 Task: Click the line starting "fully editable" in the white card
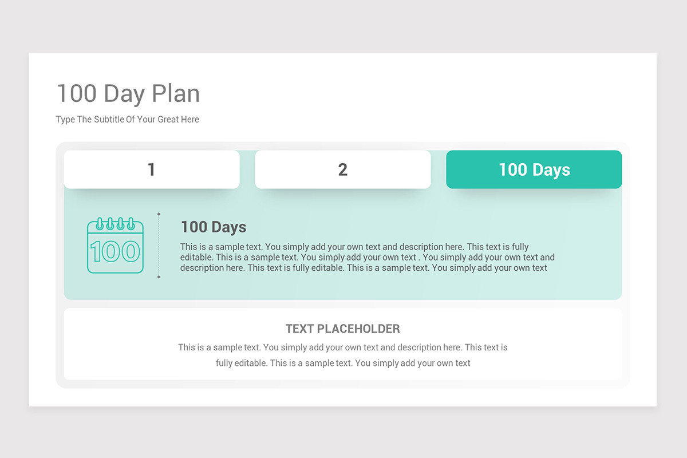[x=342, y=362]
